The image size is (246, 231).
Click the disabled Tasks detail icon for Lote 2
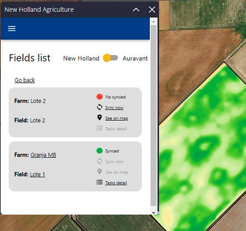tap(99, 128)
